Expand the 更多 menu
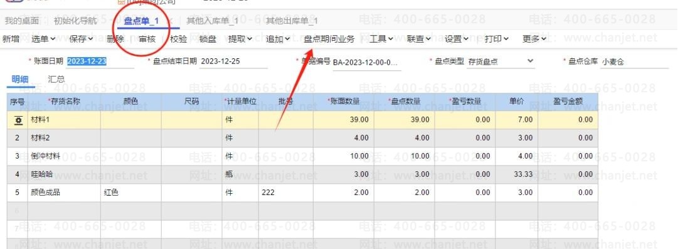This screenshot has height=249, width=678. tap(534, 39)
